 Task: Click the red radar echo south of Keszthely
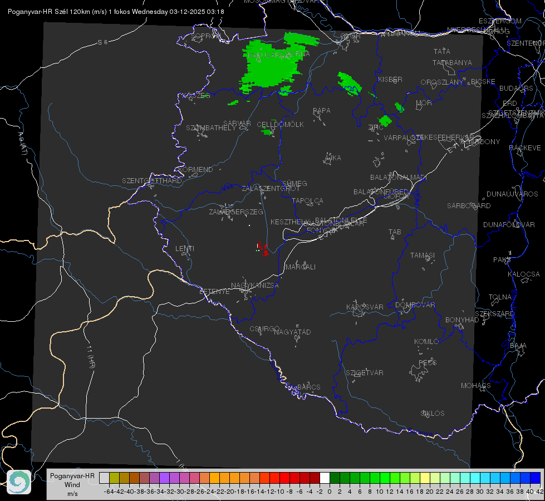pyautogui.click(x=263, y=249)
